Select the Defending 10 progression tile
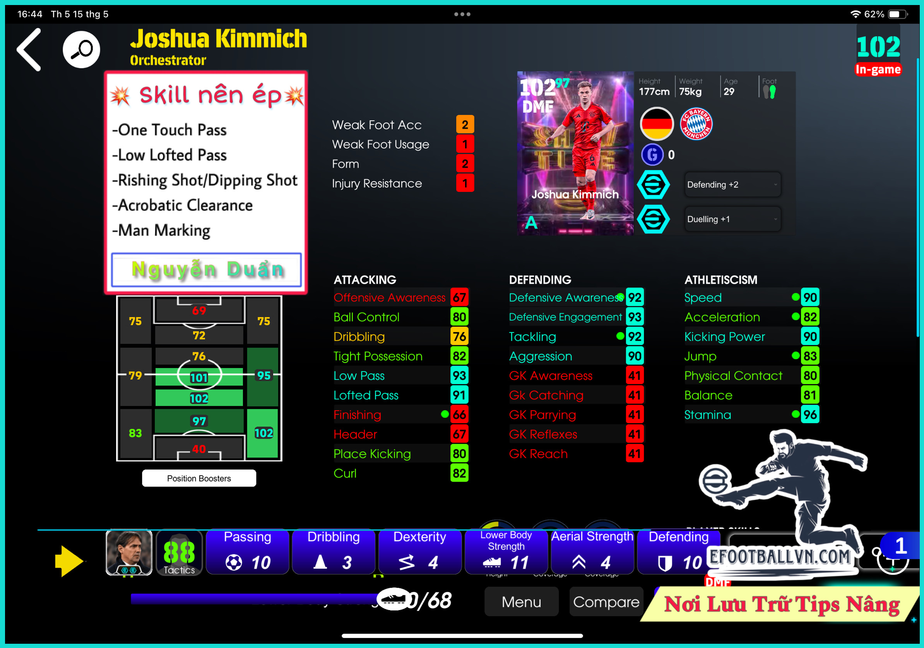The image size is (924, 648). pyautogui.click(x=679, y=552)
